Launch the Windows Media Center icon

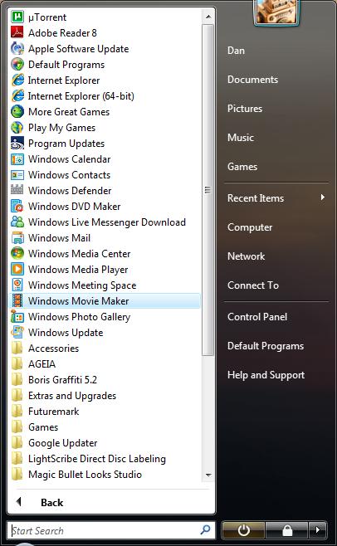pyautogui.click(x=17, y=254)
